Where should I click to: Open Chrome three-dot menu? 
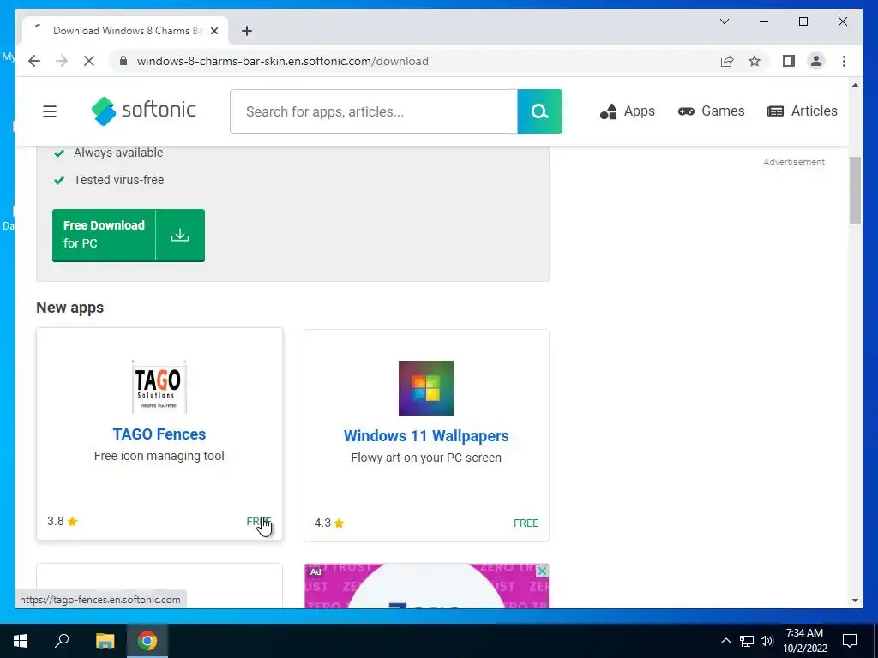(844, 61)
